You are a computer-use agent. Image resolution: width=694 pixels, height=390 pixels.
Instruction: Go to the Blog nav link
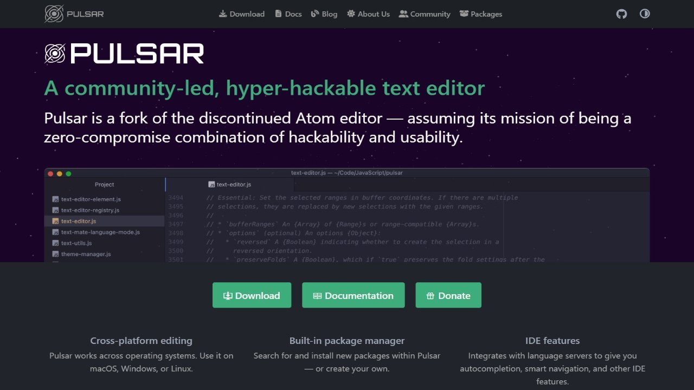tap(324, 14)
